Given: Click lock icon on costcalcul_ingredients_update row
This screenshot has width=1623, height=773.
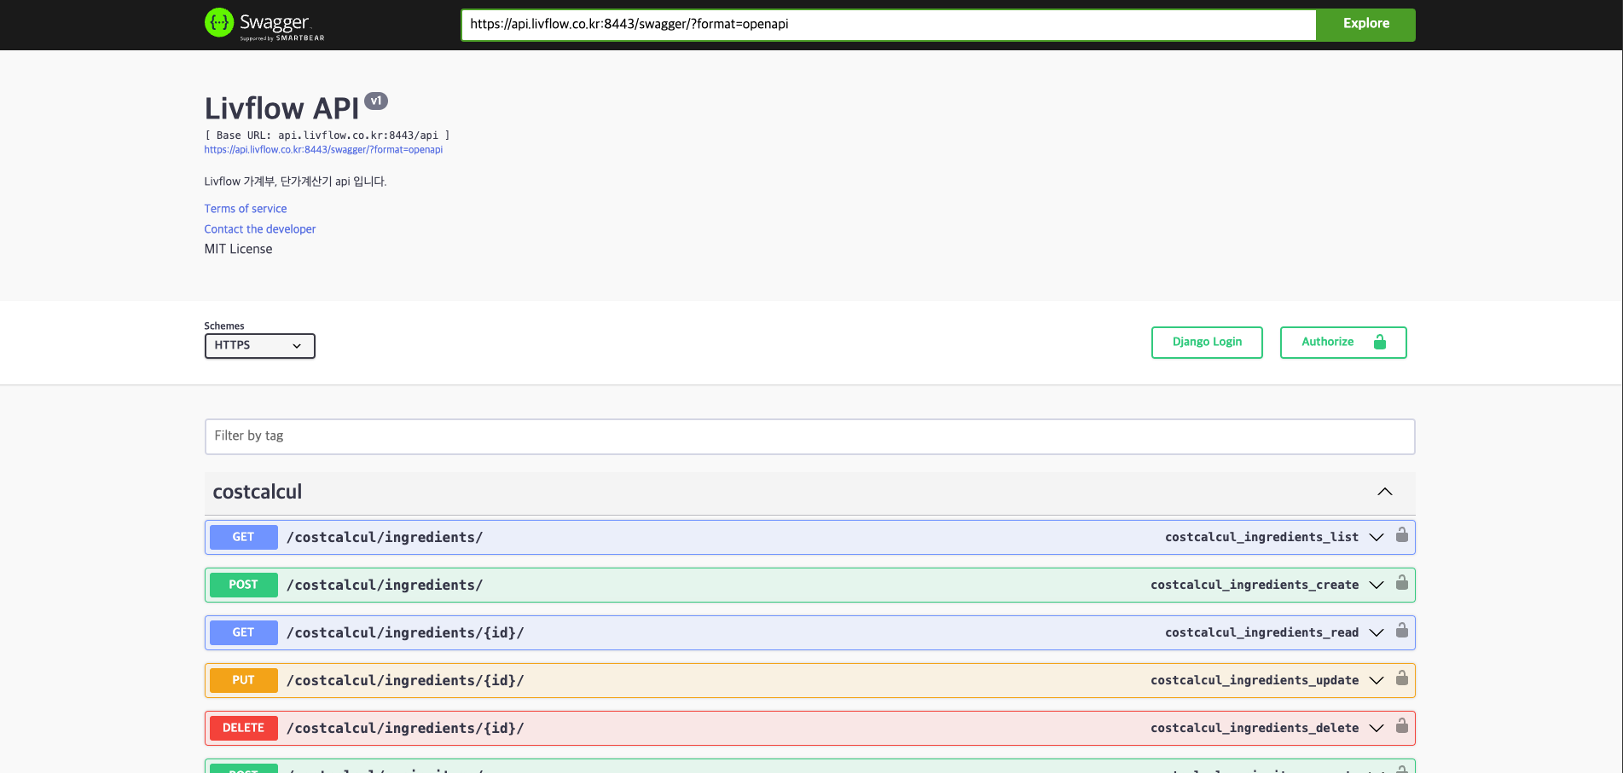Looking at the screenshot, I should [1402, 678].
